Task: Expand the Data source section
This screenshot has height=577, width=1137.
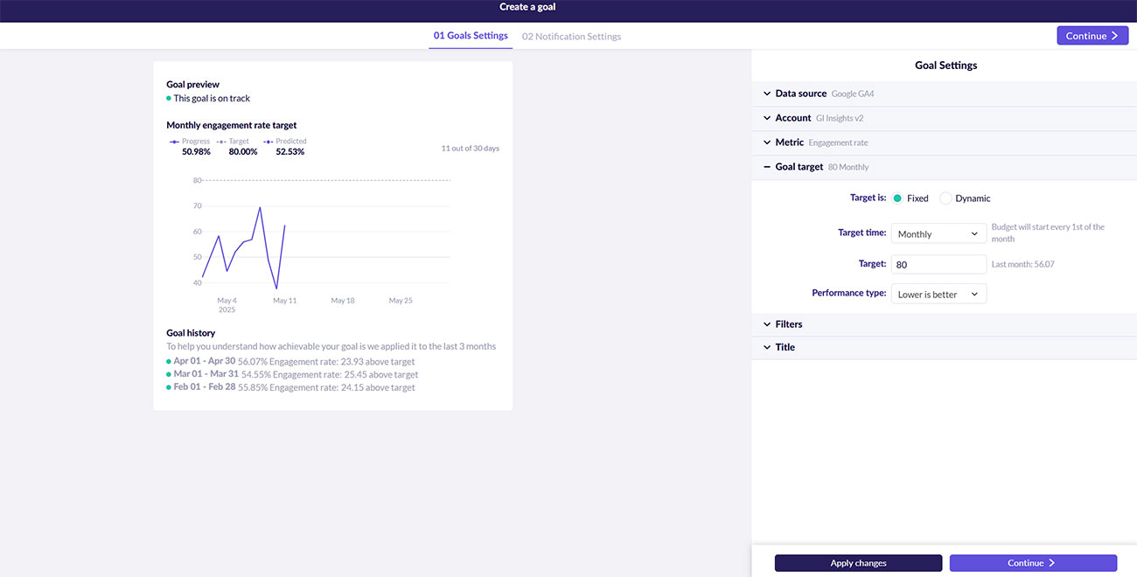Action: pos(944,94)
